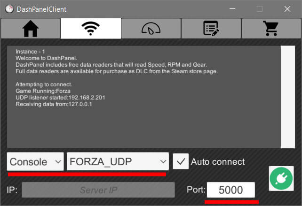Viewport: 302px width, 206px height.
Task: Click the DashPanelClient app icon in title bar
Action: pos(9,9)
